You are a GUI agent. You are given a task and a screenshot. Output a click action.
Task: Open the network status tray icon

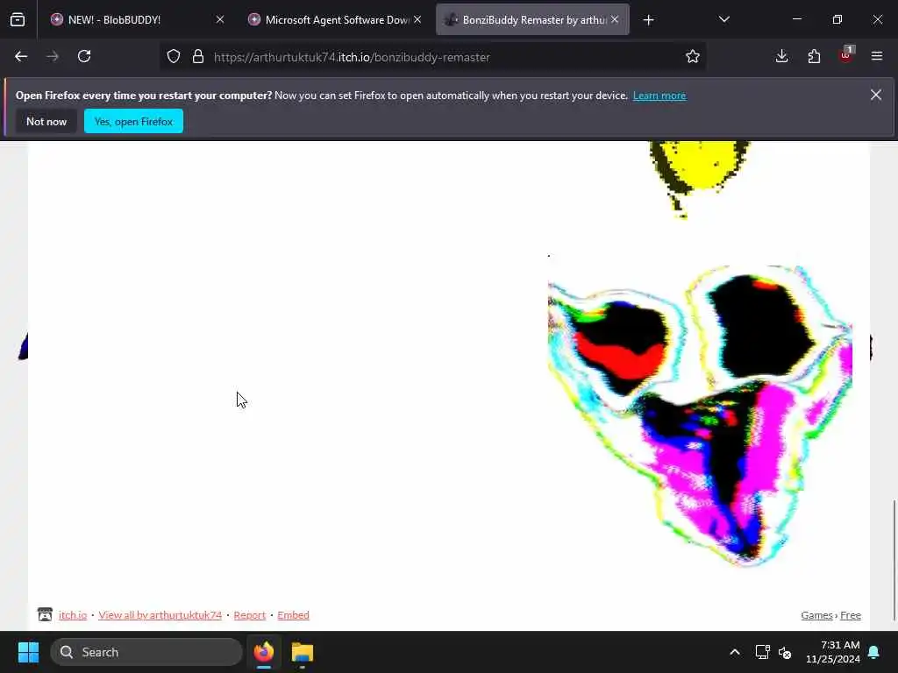tap(762, 652)
